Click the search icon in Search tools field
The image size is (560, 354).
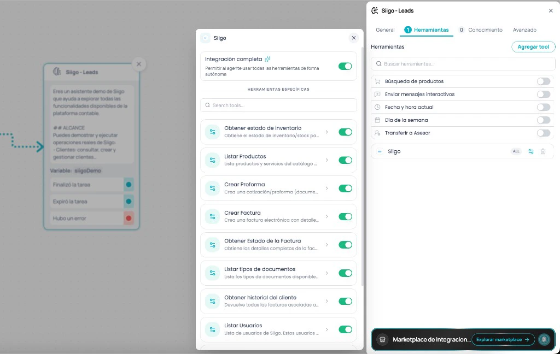click(207, 105)
